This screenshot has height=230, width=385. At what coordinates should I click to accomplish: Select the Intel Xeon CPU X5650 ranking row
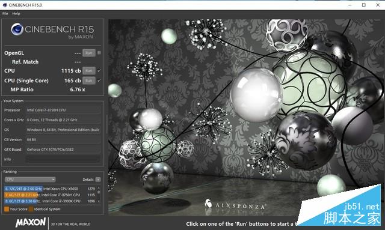pos(50,189)
